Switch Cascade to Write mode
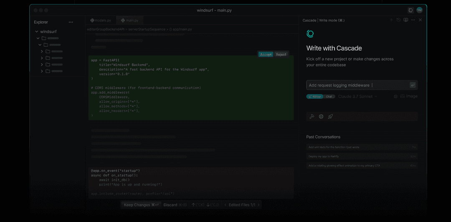451x222 pixels. [x=315, y=97]
